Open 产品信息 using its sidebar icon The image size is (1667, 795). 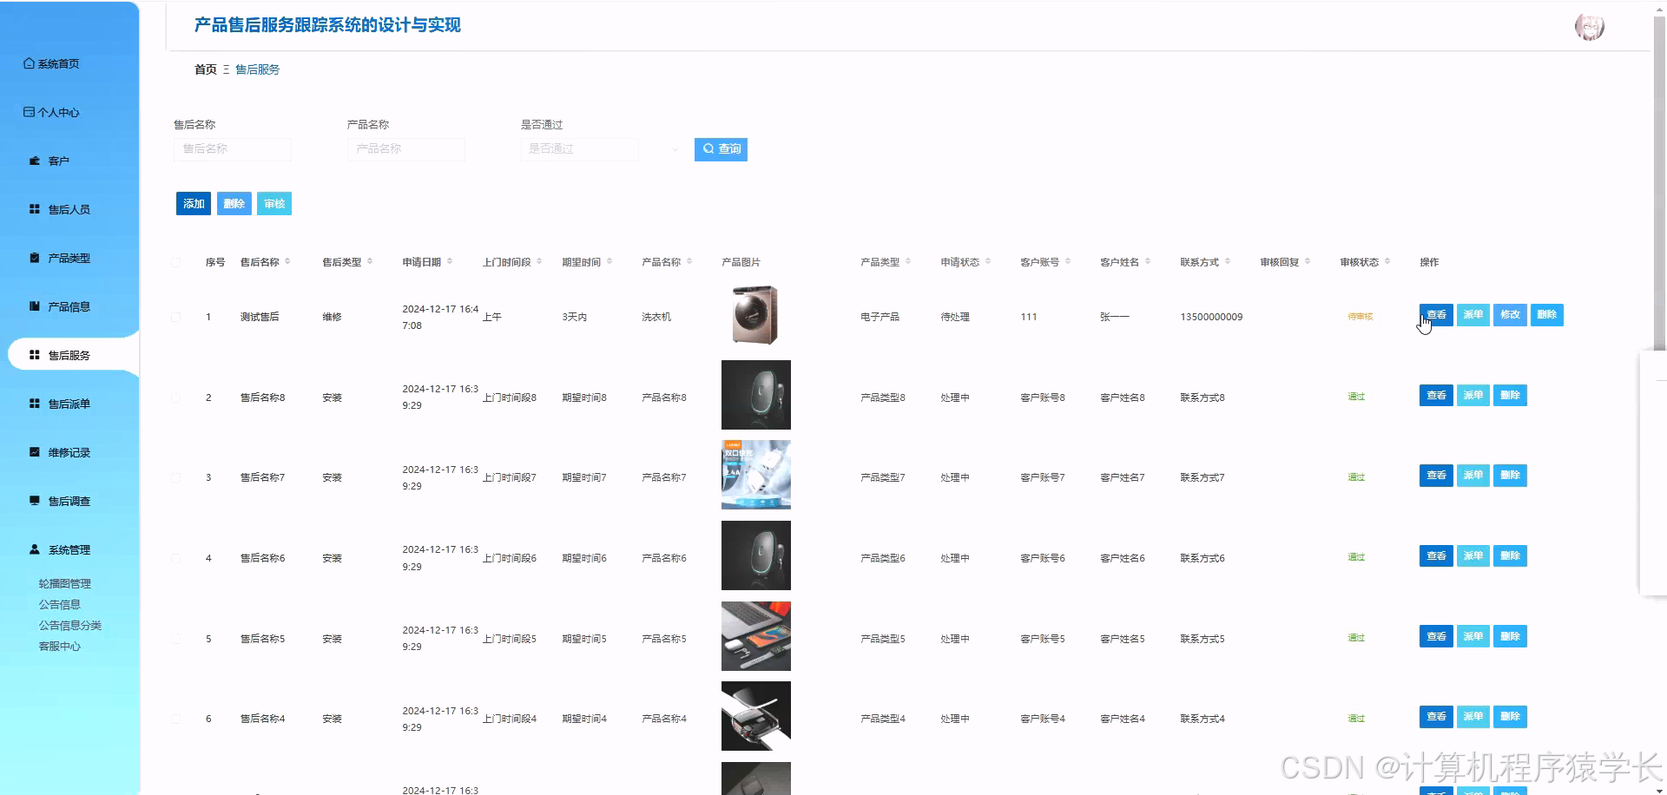point(33,306)
